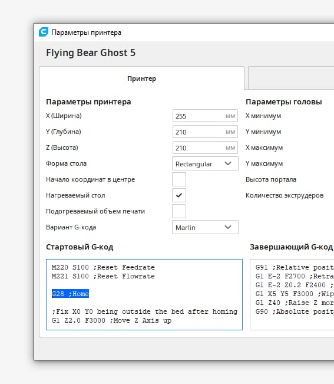Click the Стартовый G-код heading

(80, 247)
